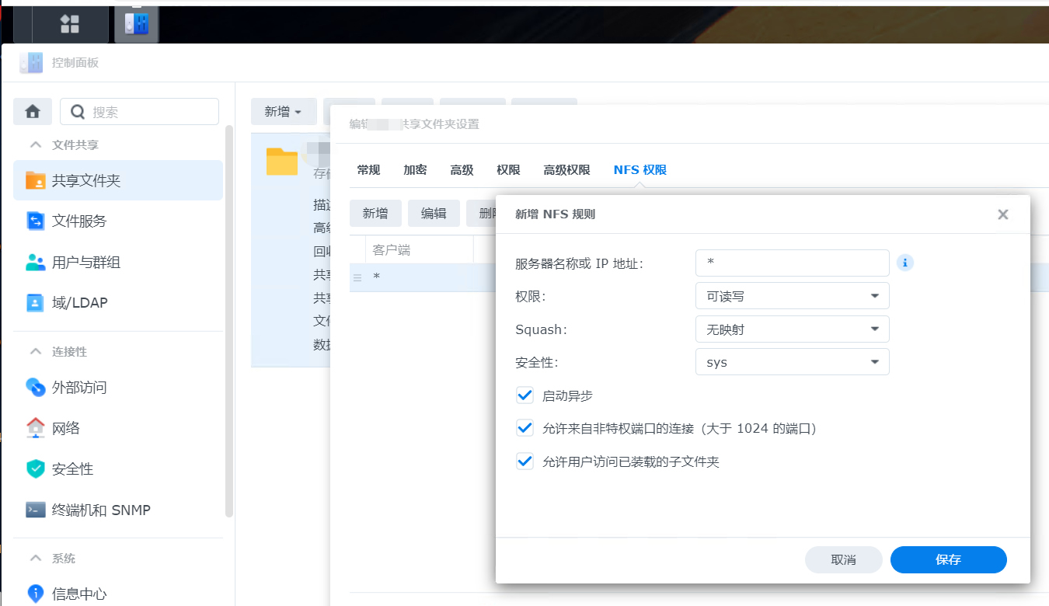Toggle 允许用户访问已装载的子文件夹 checkbox

tap(524, 461)
